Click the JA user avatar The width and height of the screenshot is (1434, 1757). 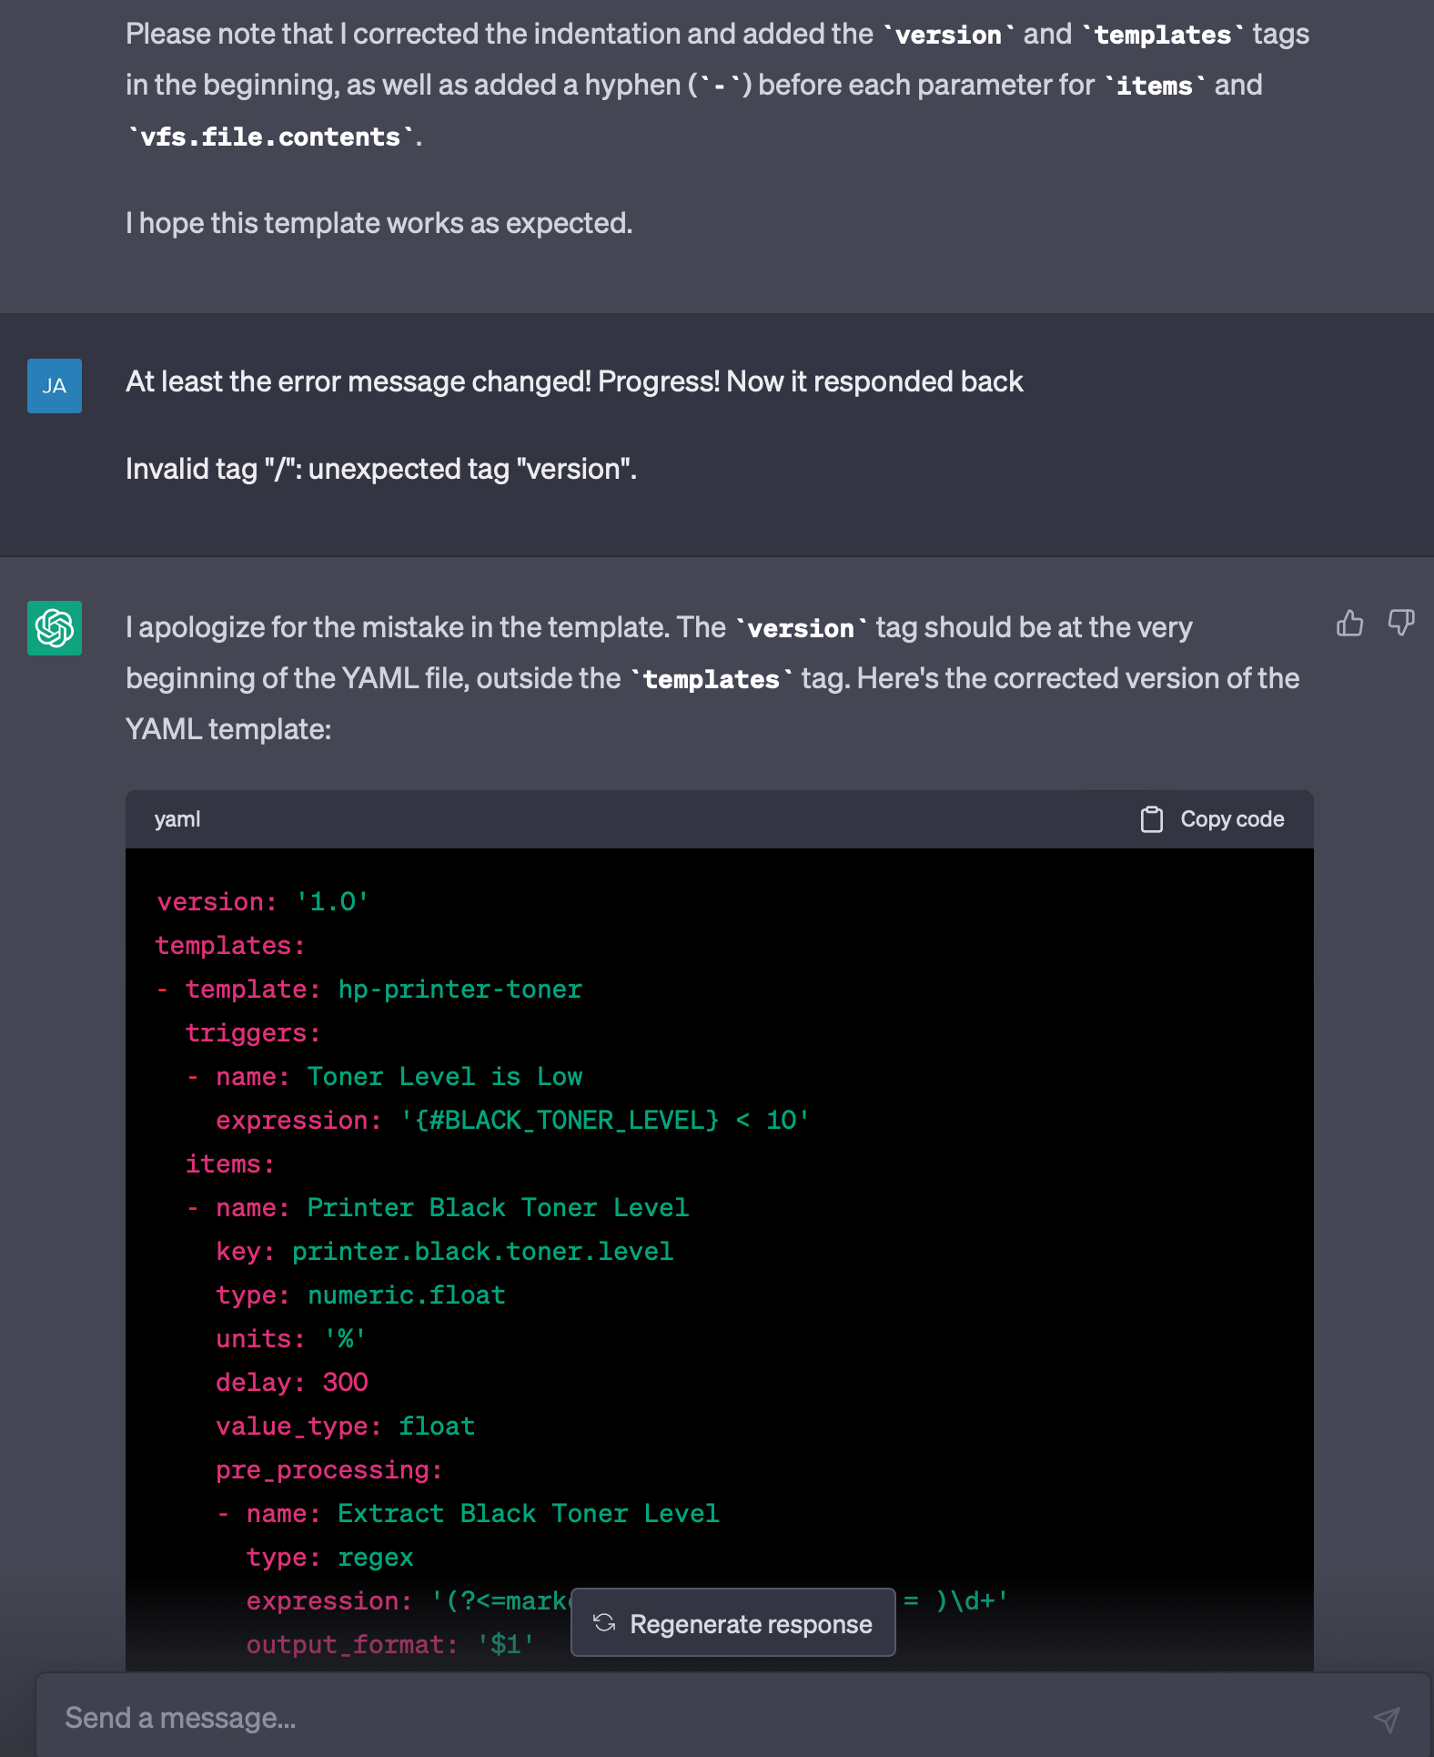[x=55, y=386]
